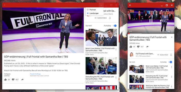
Task: Share video from portrait player overlay
Action: click(x=161, y=11)
